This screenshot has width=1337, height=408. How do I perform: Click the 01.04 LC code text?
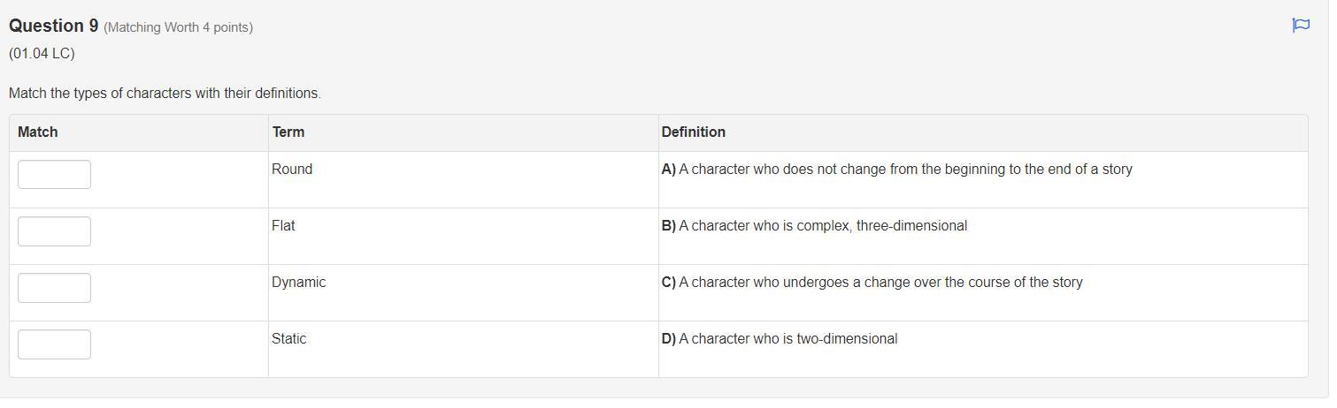(42, 54)
